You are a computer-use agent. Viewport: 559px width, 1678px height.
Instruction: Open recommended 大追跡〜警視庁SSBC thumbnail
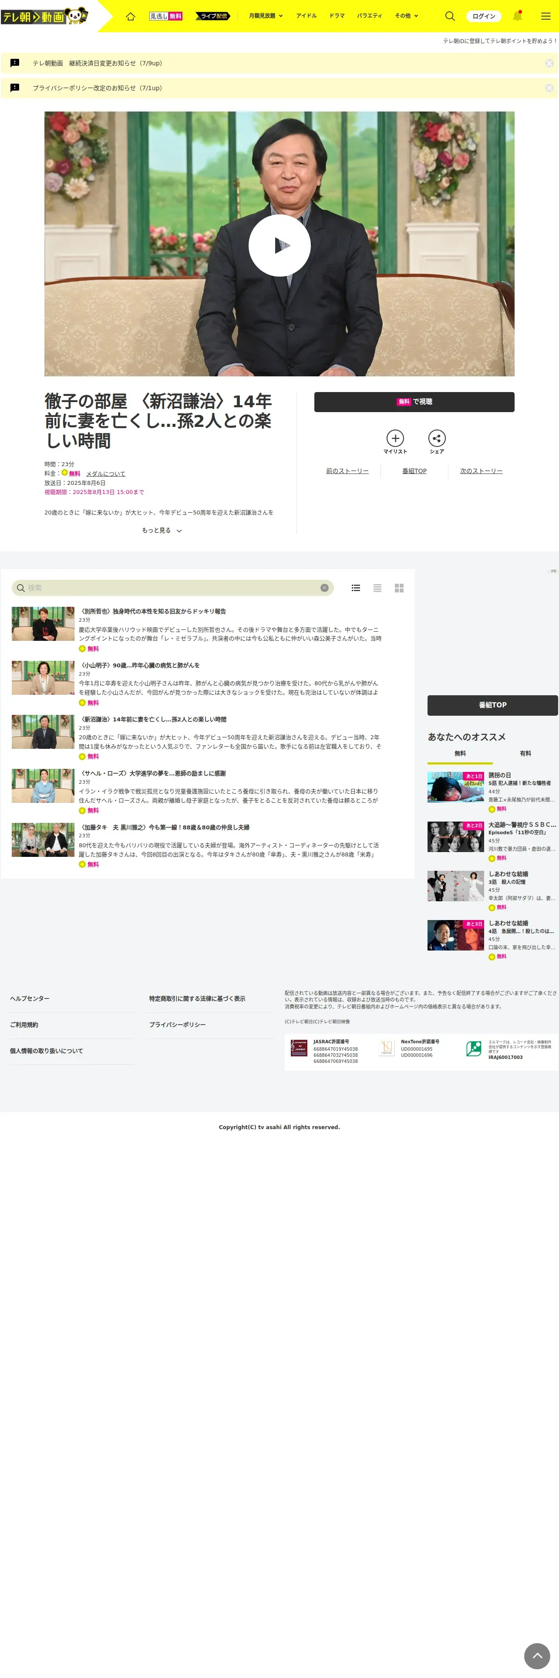coord(455,836)
